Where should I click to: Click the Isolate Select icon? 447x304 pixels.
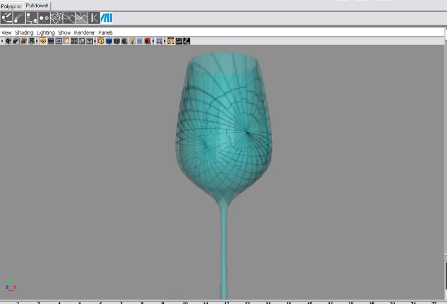[160, 41]
